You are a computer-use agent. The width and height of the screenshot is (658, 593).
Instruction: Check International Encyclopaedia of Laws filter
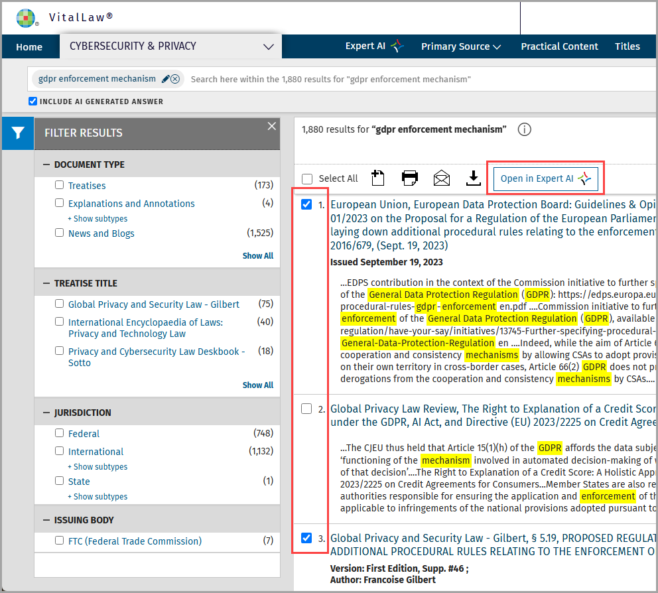pos(60,322)
